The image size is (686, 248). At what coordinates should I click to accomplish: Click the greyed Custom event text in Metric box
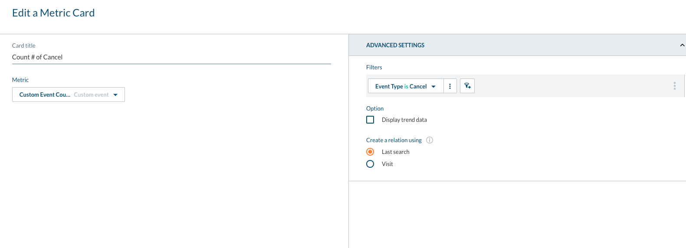[x=91, y=95]
